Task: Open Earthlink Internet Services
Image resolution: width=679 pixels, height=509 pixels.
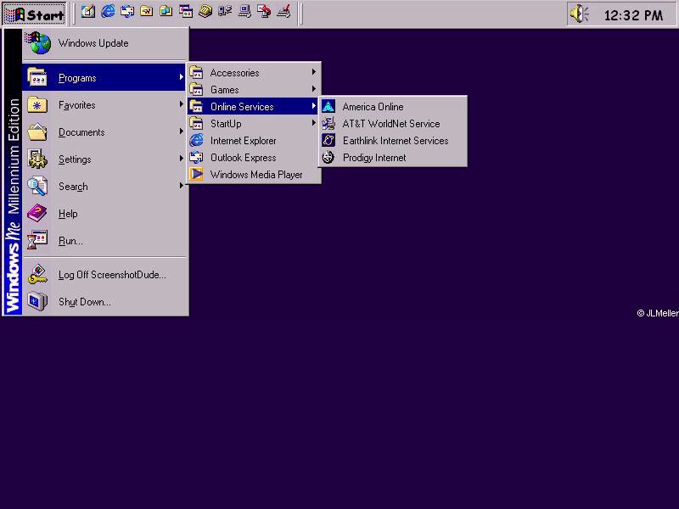Action: (393, 141)
